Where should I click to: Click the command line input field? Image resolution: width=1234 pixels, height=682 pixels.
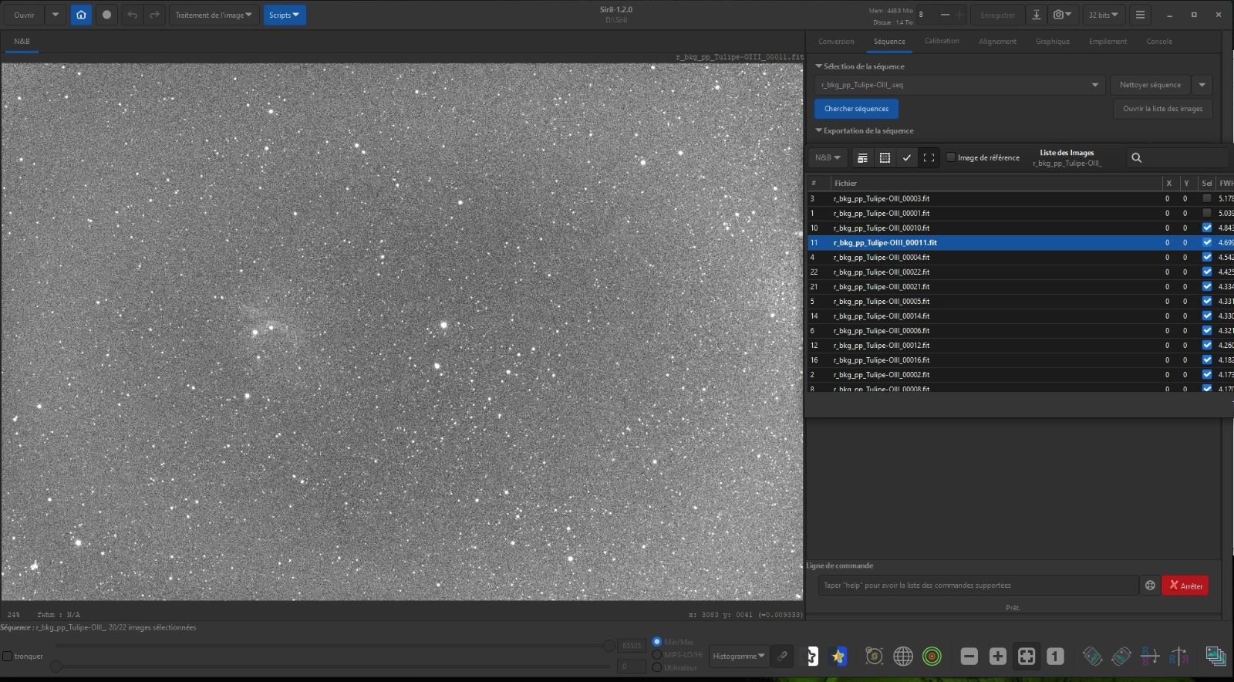coord(977,586)
